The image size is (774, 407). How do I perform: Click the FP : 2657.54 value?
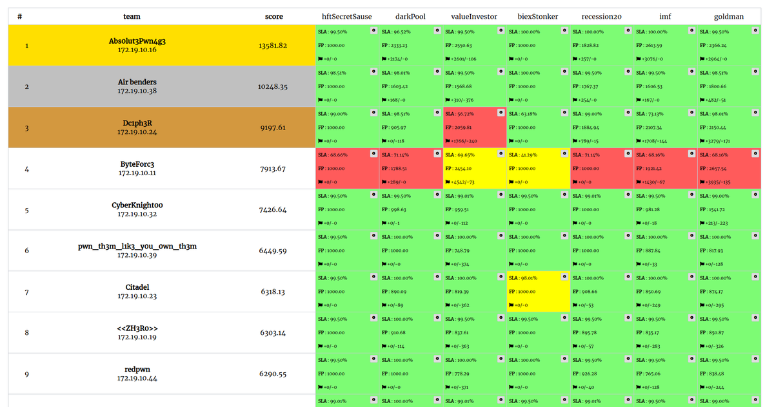click(713, 169)
